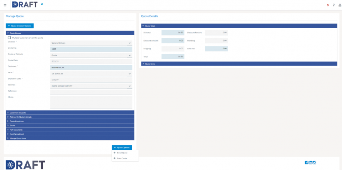This screenshot has width=342, height=170.
Task: Click the Discount Amount field
Action: tap(173, 41)
